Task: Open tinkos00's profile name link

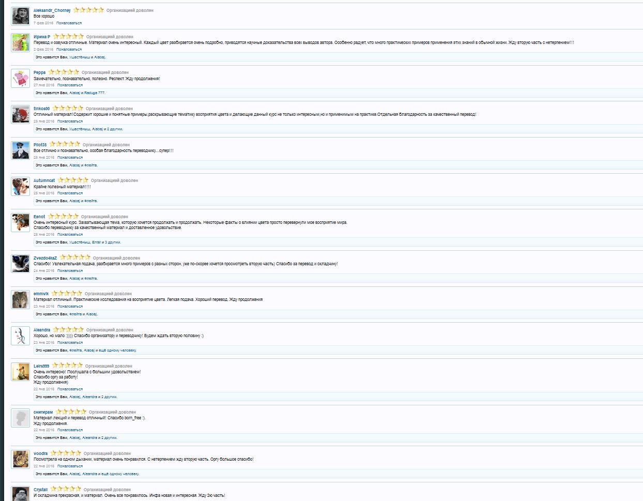Action: [41, 109]
